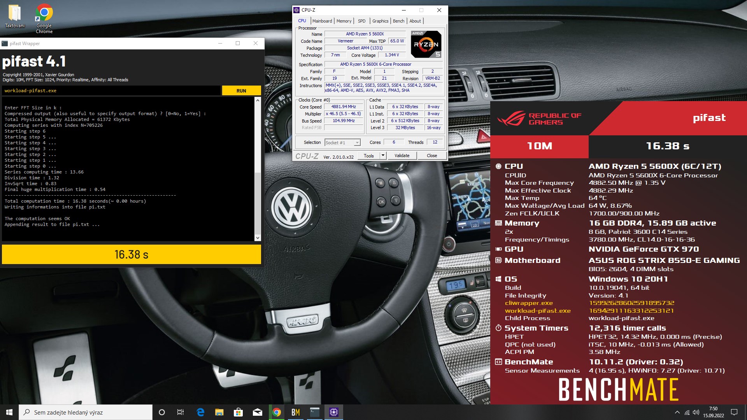Image resolution: width=747 pixels, height=420 pixels.
Task: Click the 10M digits label in BenchMate
Action: coord(540,146)
